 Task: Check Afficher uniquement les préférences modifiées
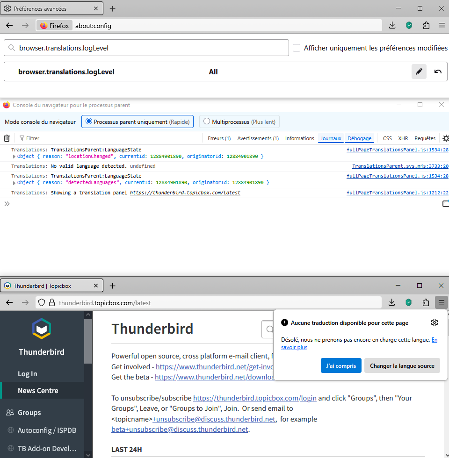(x=297, y=48)
